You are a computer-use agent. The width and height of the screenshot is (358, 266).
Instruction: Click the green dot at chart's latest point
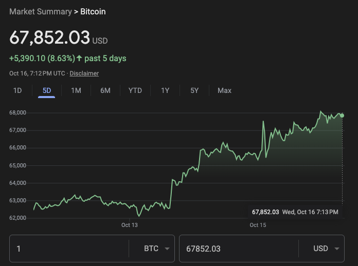342,115
